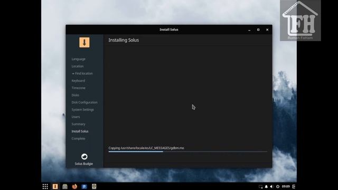The image size is (338, 190).
Task: Click the Install Solus window title
Action: pos(169,30)
